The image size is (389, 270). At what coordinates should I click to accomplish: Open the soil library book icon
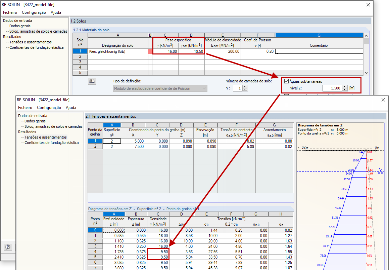(92, 81)
